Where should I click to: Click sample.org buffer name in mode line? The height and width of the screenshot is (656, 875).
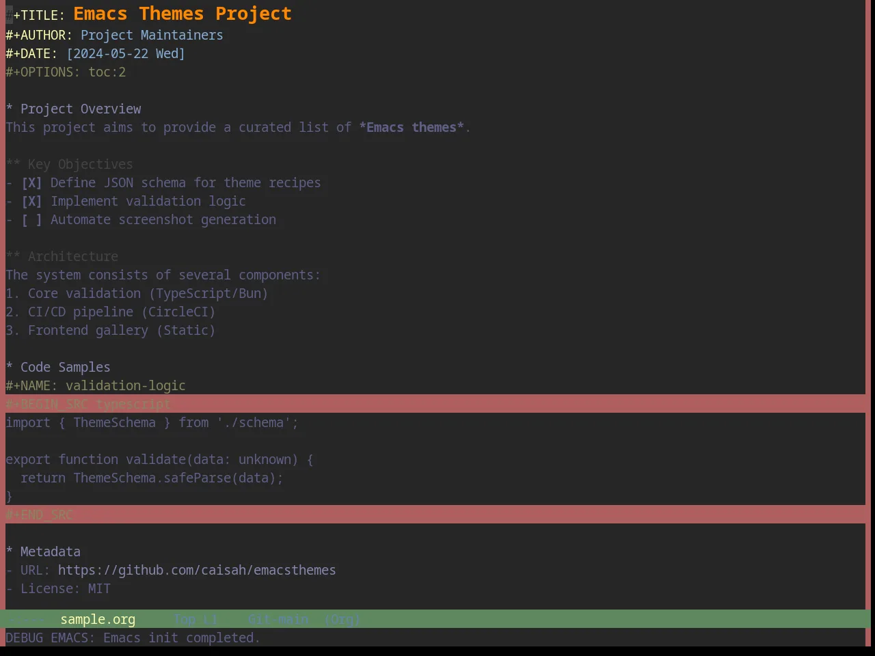[98, 619]
